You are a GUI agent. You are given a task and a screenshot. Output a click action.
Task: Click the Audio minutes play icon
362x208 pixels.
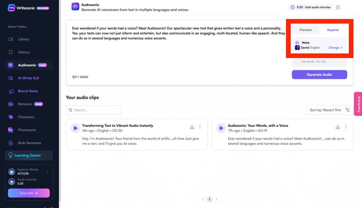coord(12,181)
